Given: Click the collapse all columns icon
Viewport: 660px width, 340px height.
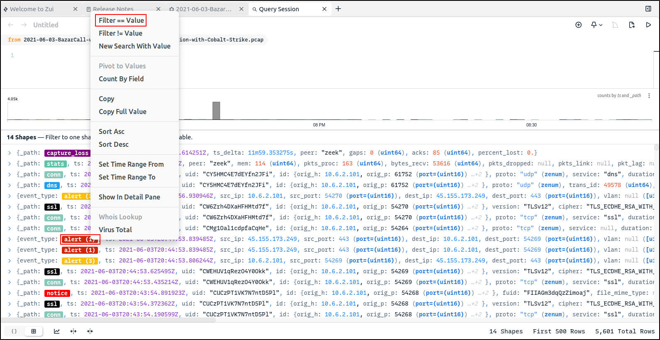Looking at the screenshot, I should coord(90,331).
